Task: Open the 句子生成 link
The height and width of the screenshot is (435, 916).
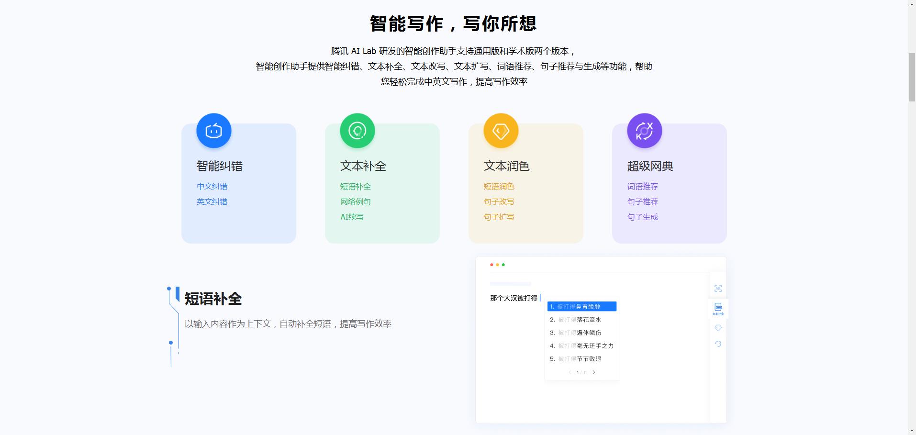Action: pos(643,217)
